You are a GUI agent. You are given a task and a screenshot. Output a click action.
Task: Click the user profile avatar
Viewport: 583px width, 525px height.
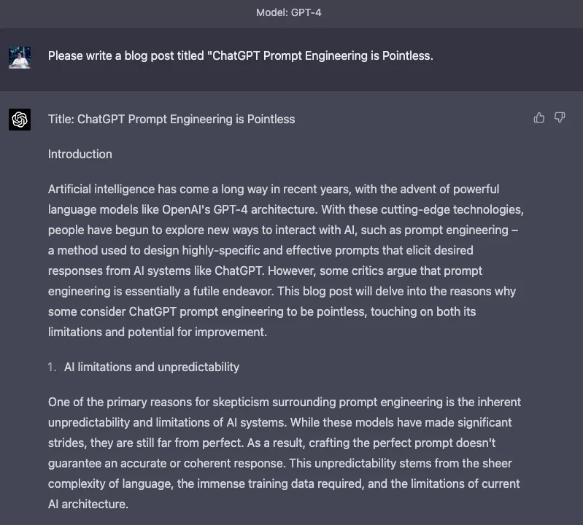[20, 57]
